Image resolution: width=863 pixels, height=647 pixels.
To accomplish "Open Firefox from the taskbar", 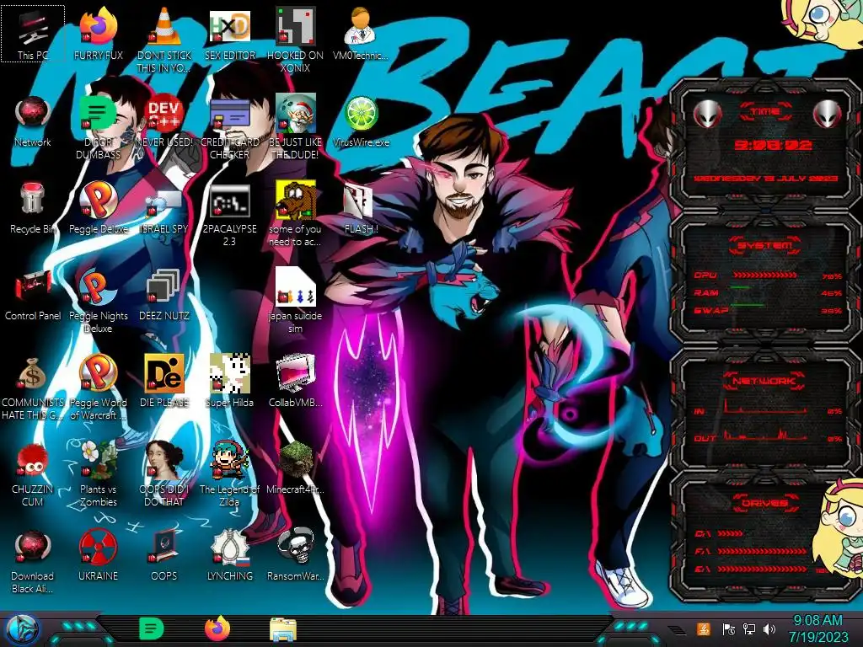I will [217, 628].
